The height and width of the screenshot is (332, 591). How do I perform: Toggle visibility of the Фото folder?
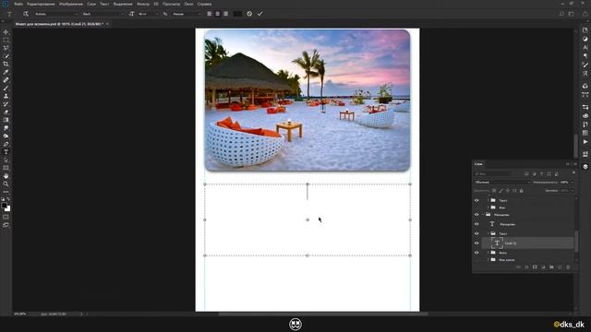[476, 253]
